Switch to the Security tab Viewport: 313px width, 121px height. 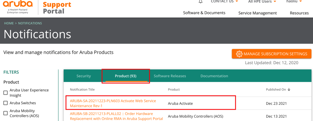84,76
